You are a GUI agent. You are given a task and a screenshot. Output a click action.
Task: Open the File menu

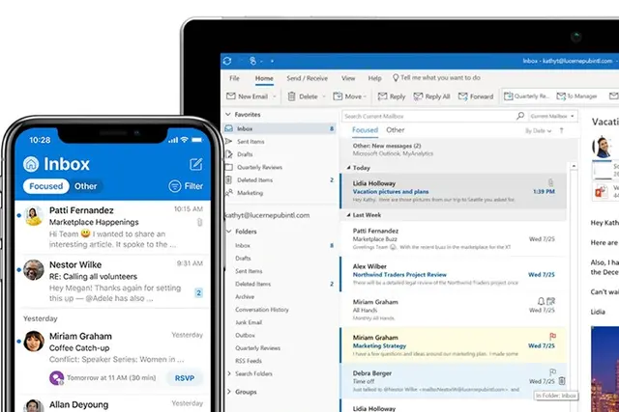click(x=234, y=78)
